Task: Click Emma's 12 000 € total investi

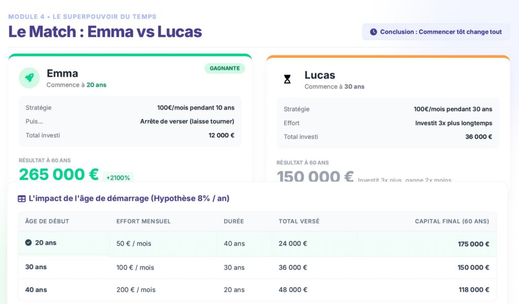Action: [221, 135]
